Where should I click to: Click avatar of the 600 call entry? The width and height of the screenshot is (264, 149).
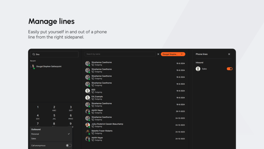tap(88, 91)
